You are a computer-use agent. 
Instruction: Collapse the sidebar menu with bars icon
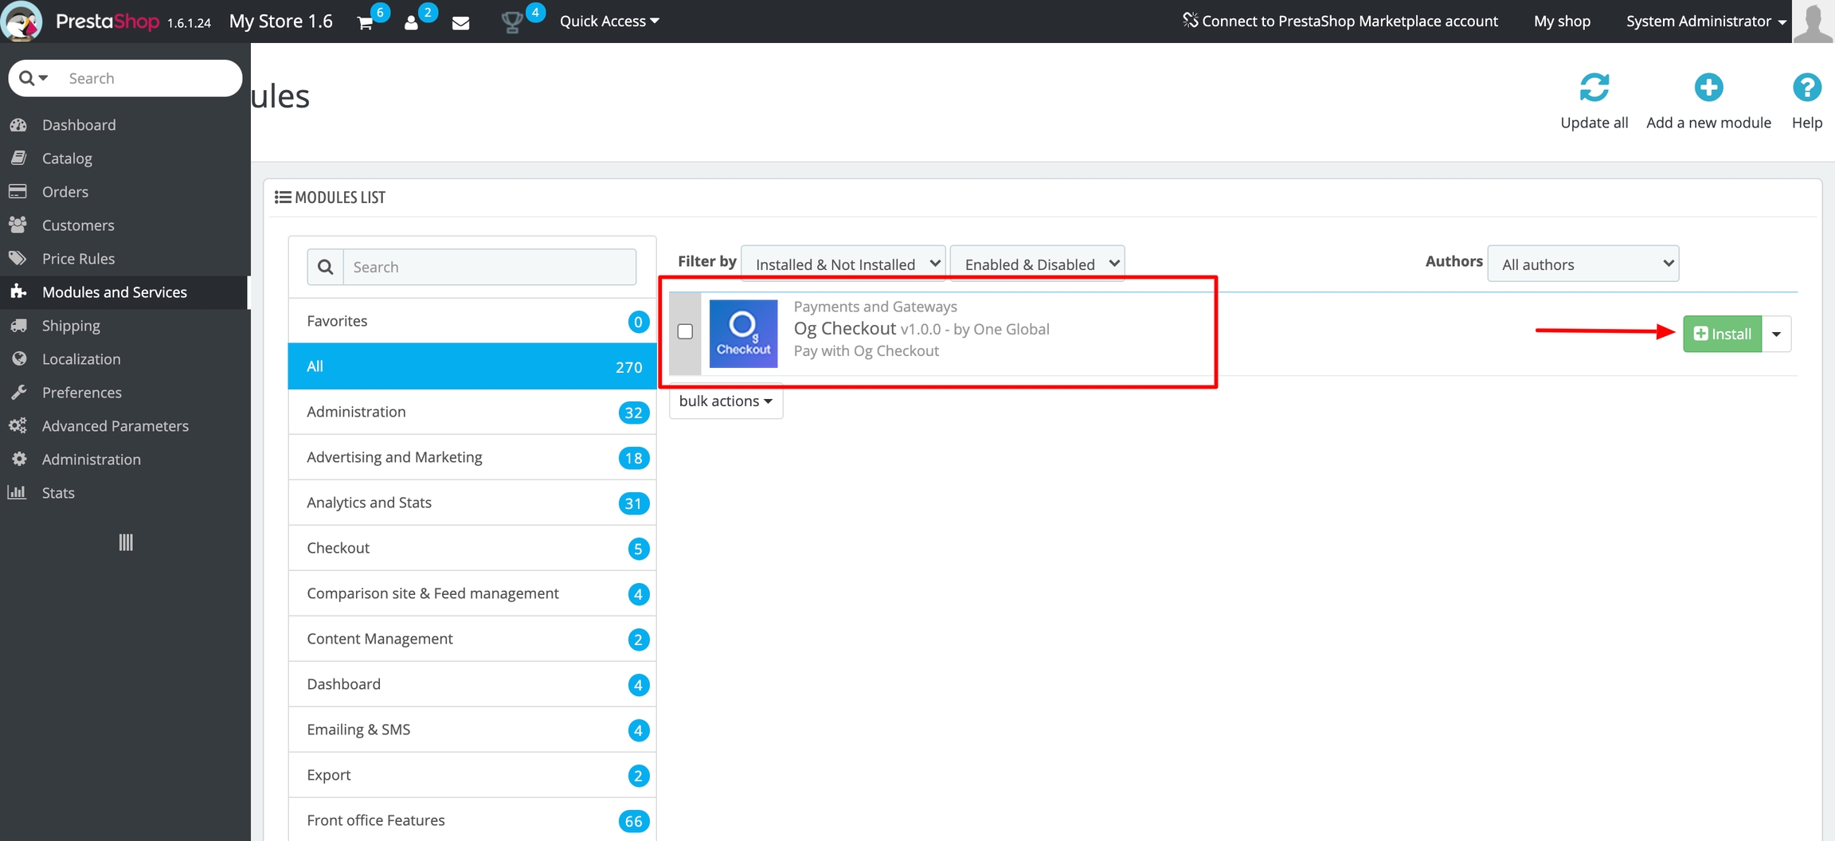[126, 542]
